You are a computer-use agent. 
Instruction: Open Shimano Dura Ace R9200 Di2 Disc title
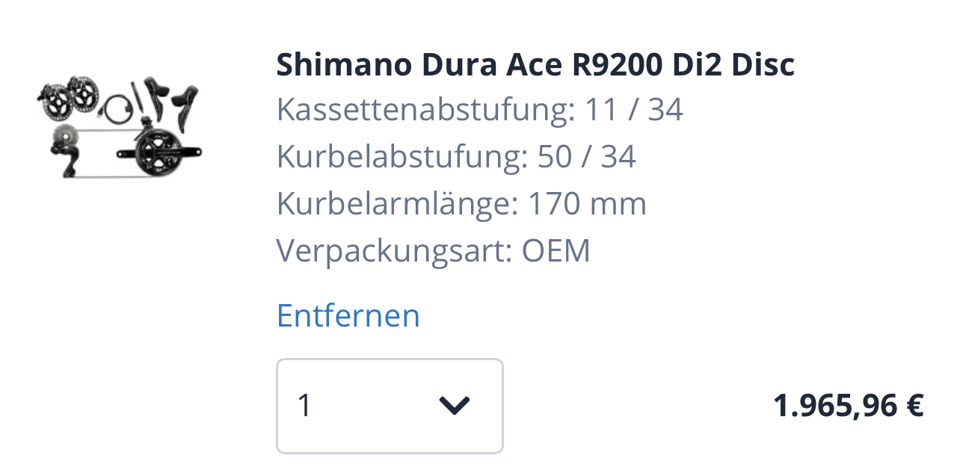tap(535, 65)
